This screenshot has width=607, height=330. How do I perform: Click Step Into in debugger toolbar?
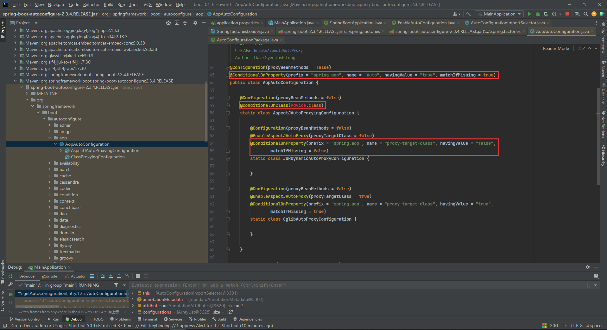coord(111,276)
